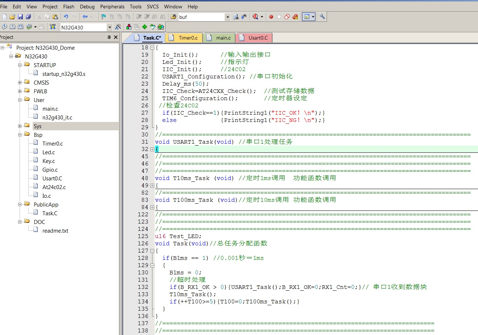Expand the Sys group
This screenshot has height=335, width=478.
tap(20, 126)
